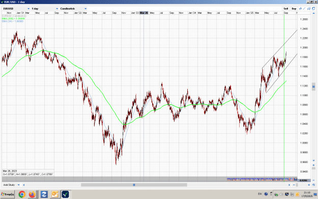Open the dark trading platform taskbar icon
Screen dimensions: 318x199
point(66,194)
